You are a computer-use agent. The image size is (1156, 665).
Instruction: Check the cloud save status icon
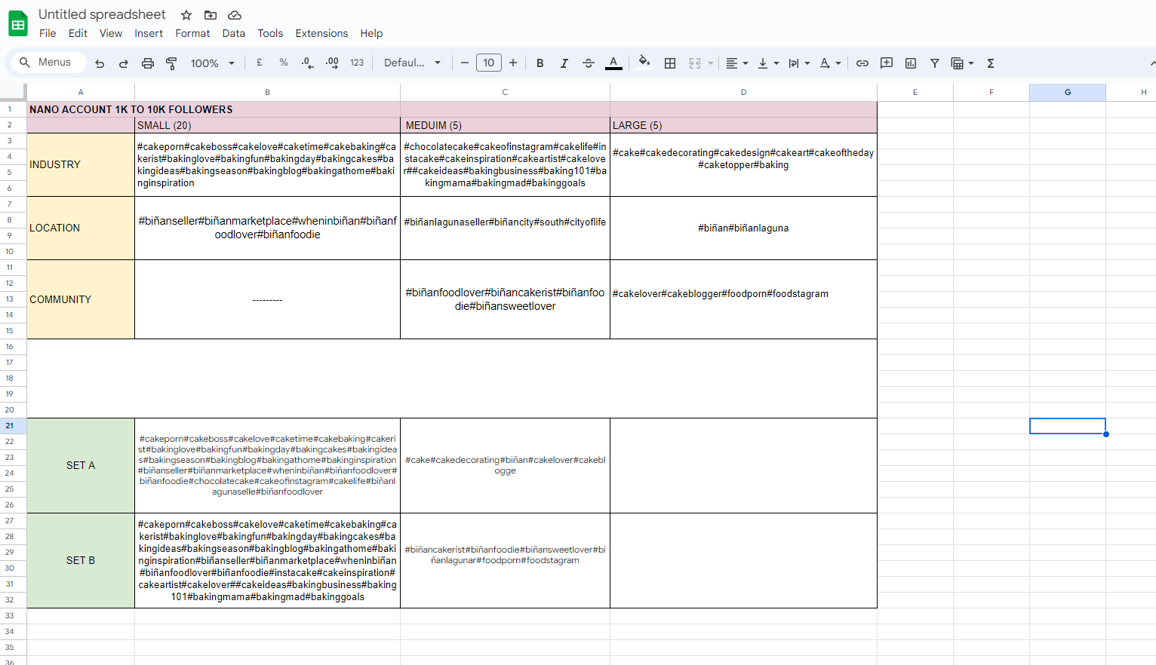(x=235, y=15)
